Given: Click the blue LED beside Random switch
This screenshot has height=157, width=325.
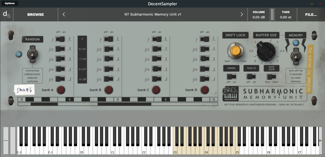Looking at the screenshot, I should tap(19, 55).
